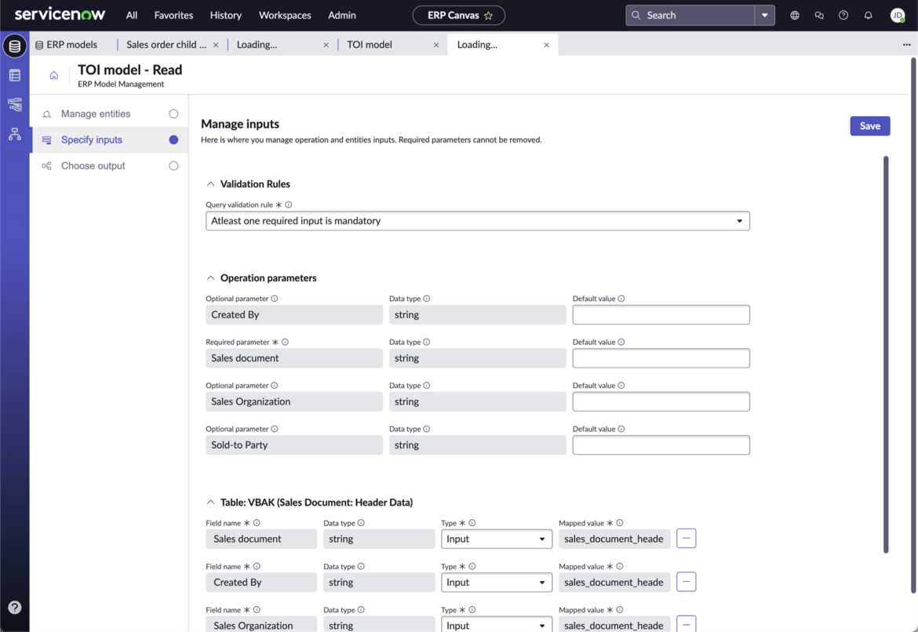Viewport: 918px width, 632px height.
Task: Open Type dropdown for Sales Organization field
Action: pyautogui.click(x=497, y=624)
